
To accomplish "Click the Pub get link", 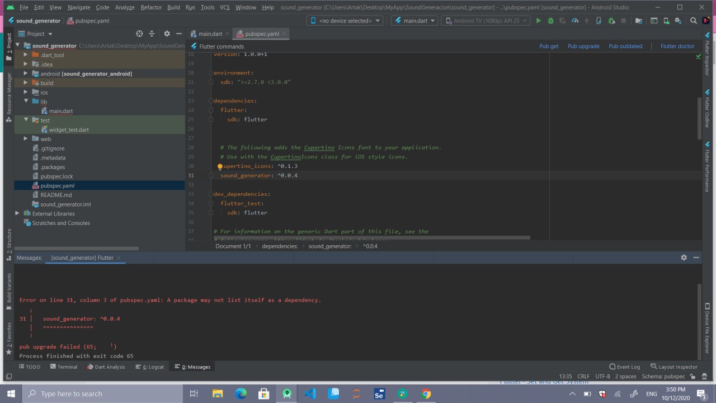I will (549, 46).
